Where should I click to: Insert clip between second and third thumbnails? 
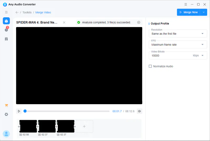coord(57,127)
